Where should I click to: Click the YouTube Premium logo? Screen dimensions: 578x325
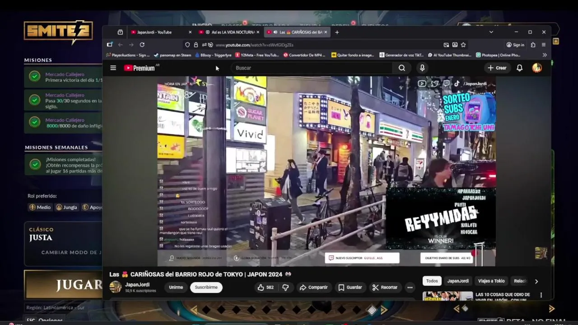click(x=140, y=68)
